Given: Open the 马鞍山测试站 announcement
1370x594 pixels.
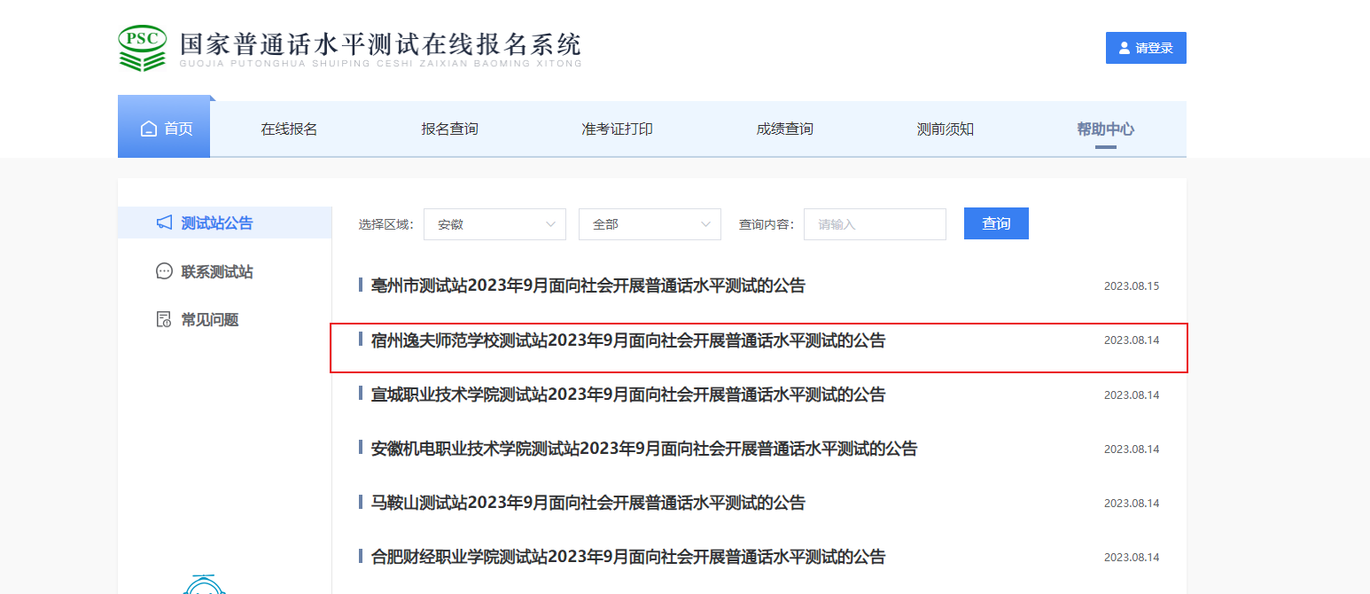Looking at the screenshot, I should point(588,503).
